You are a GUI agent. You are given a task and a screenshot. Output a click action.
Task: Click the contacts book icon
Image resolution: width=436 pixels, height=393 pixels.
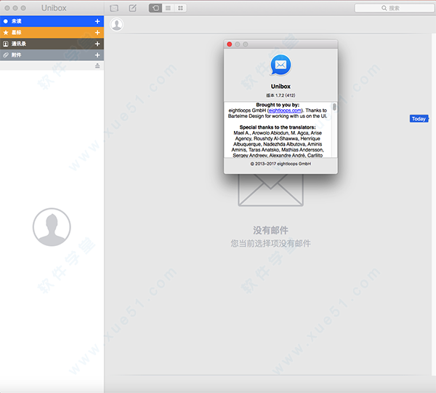pyautogui.click(x=6, y=44)
